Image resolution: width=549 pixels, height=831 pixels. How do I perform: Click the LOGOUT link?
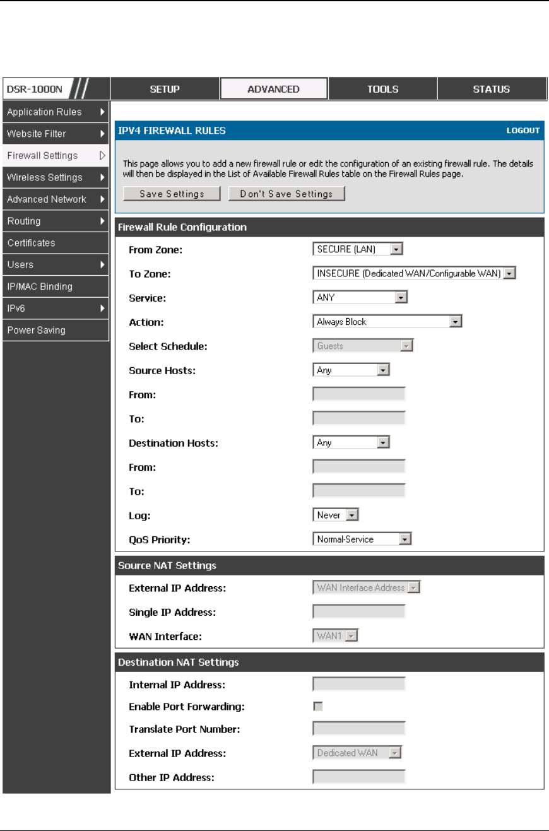pyautogui.click(x=523, y=131)
